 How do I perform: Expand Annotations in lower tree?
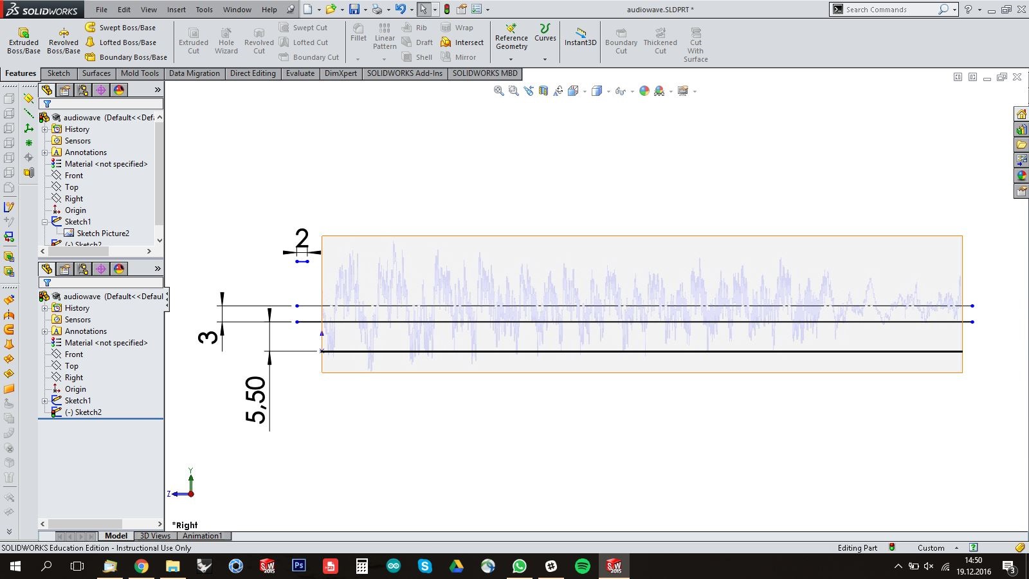click(45, 331)
